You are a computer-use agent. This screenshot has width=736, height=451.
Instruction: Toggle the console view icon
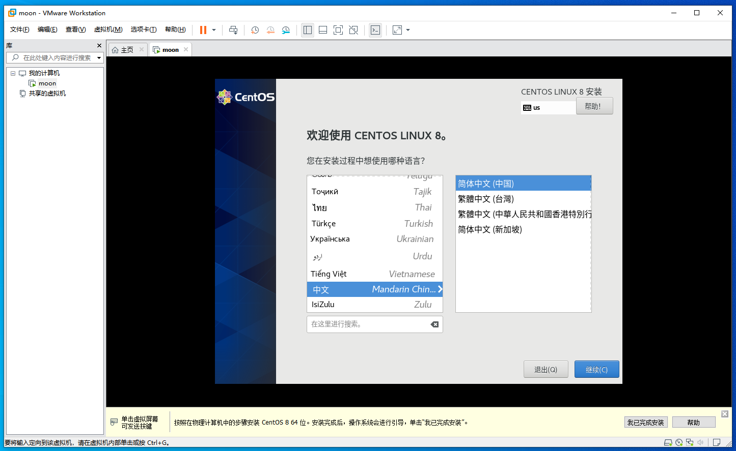(x=375, y=30)
